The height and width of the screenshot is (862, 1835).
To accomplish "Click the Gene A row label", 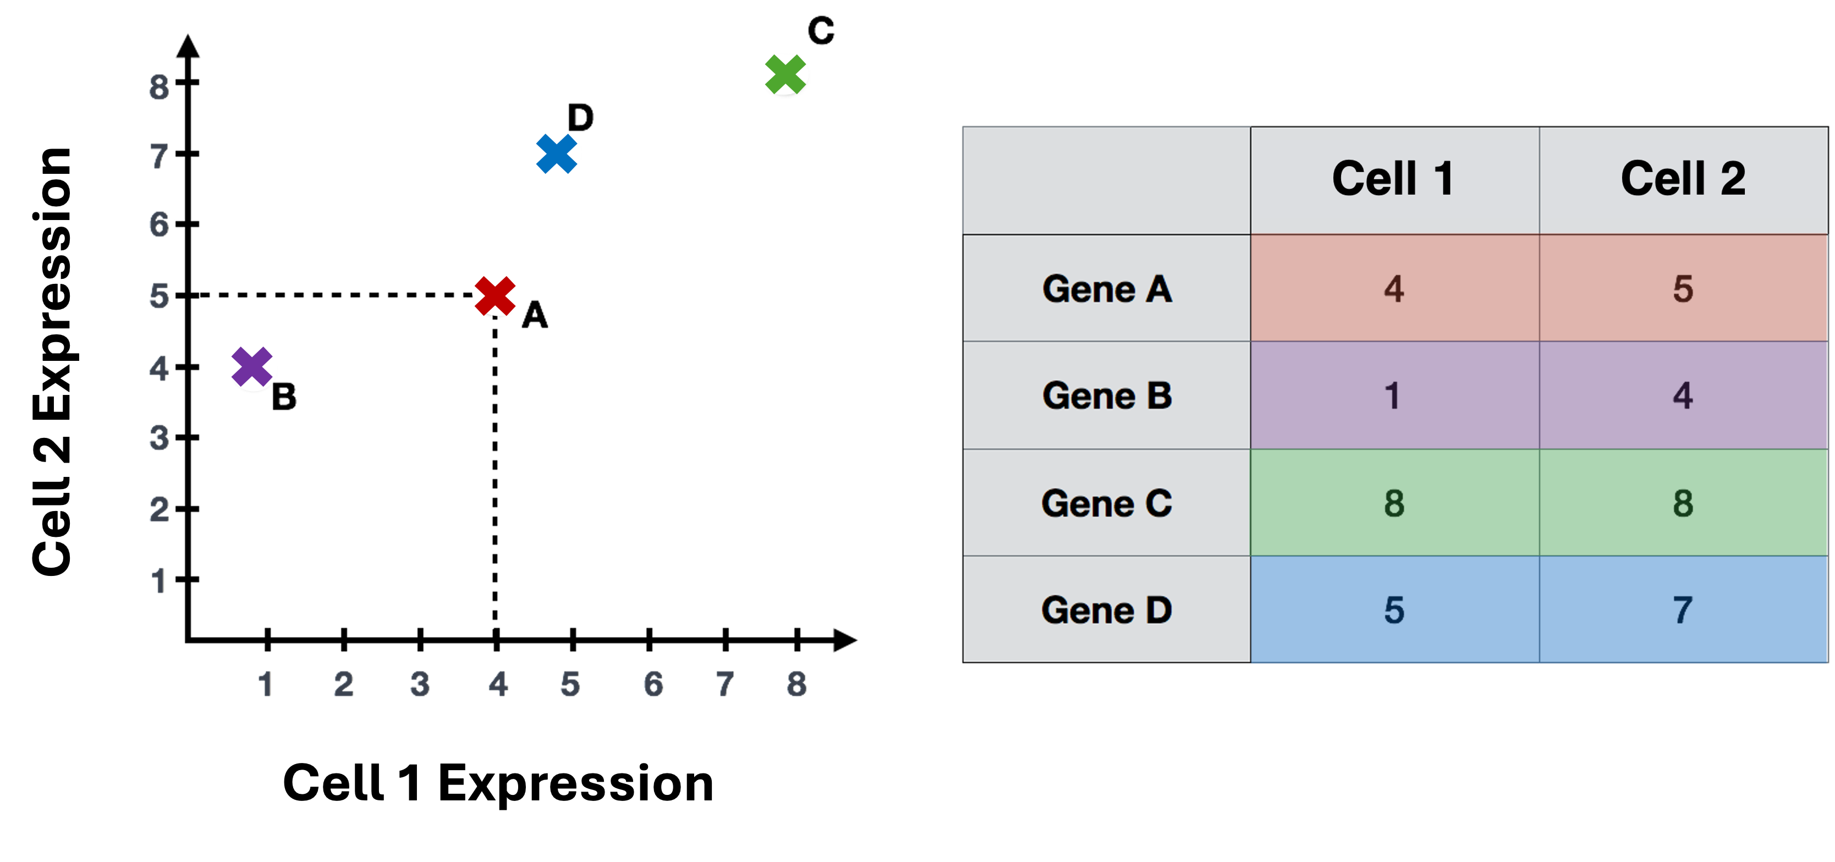I will click(x=1107, y=289).
